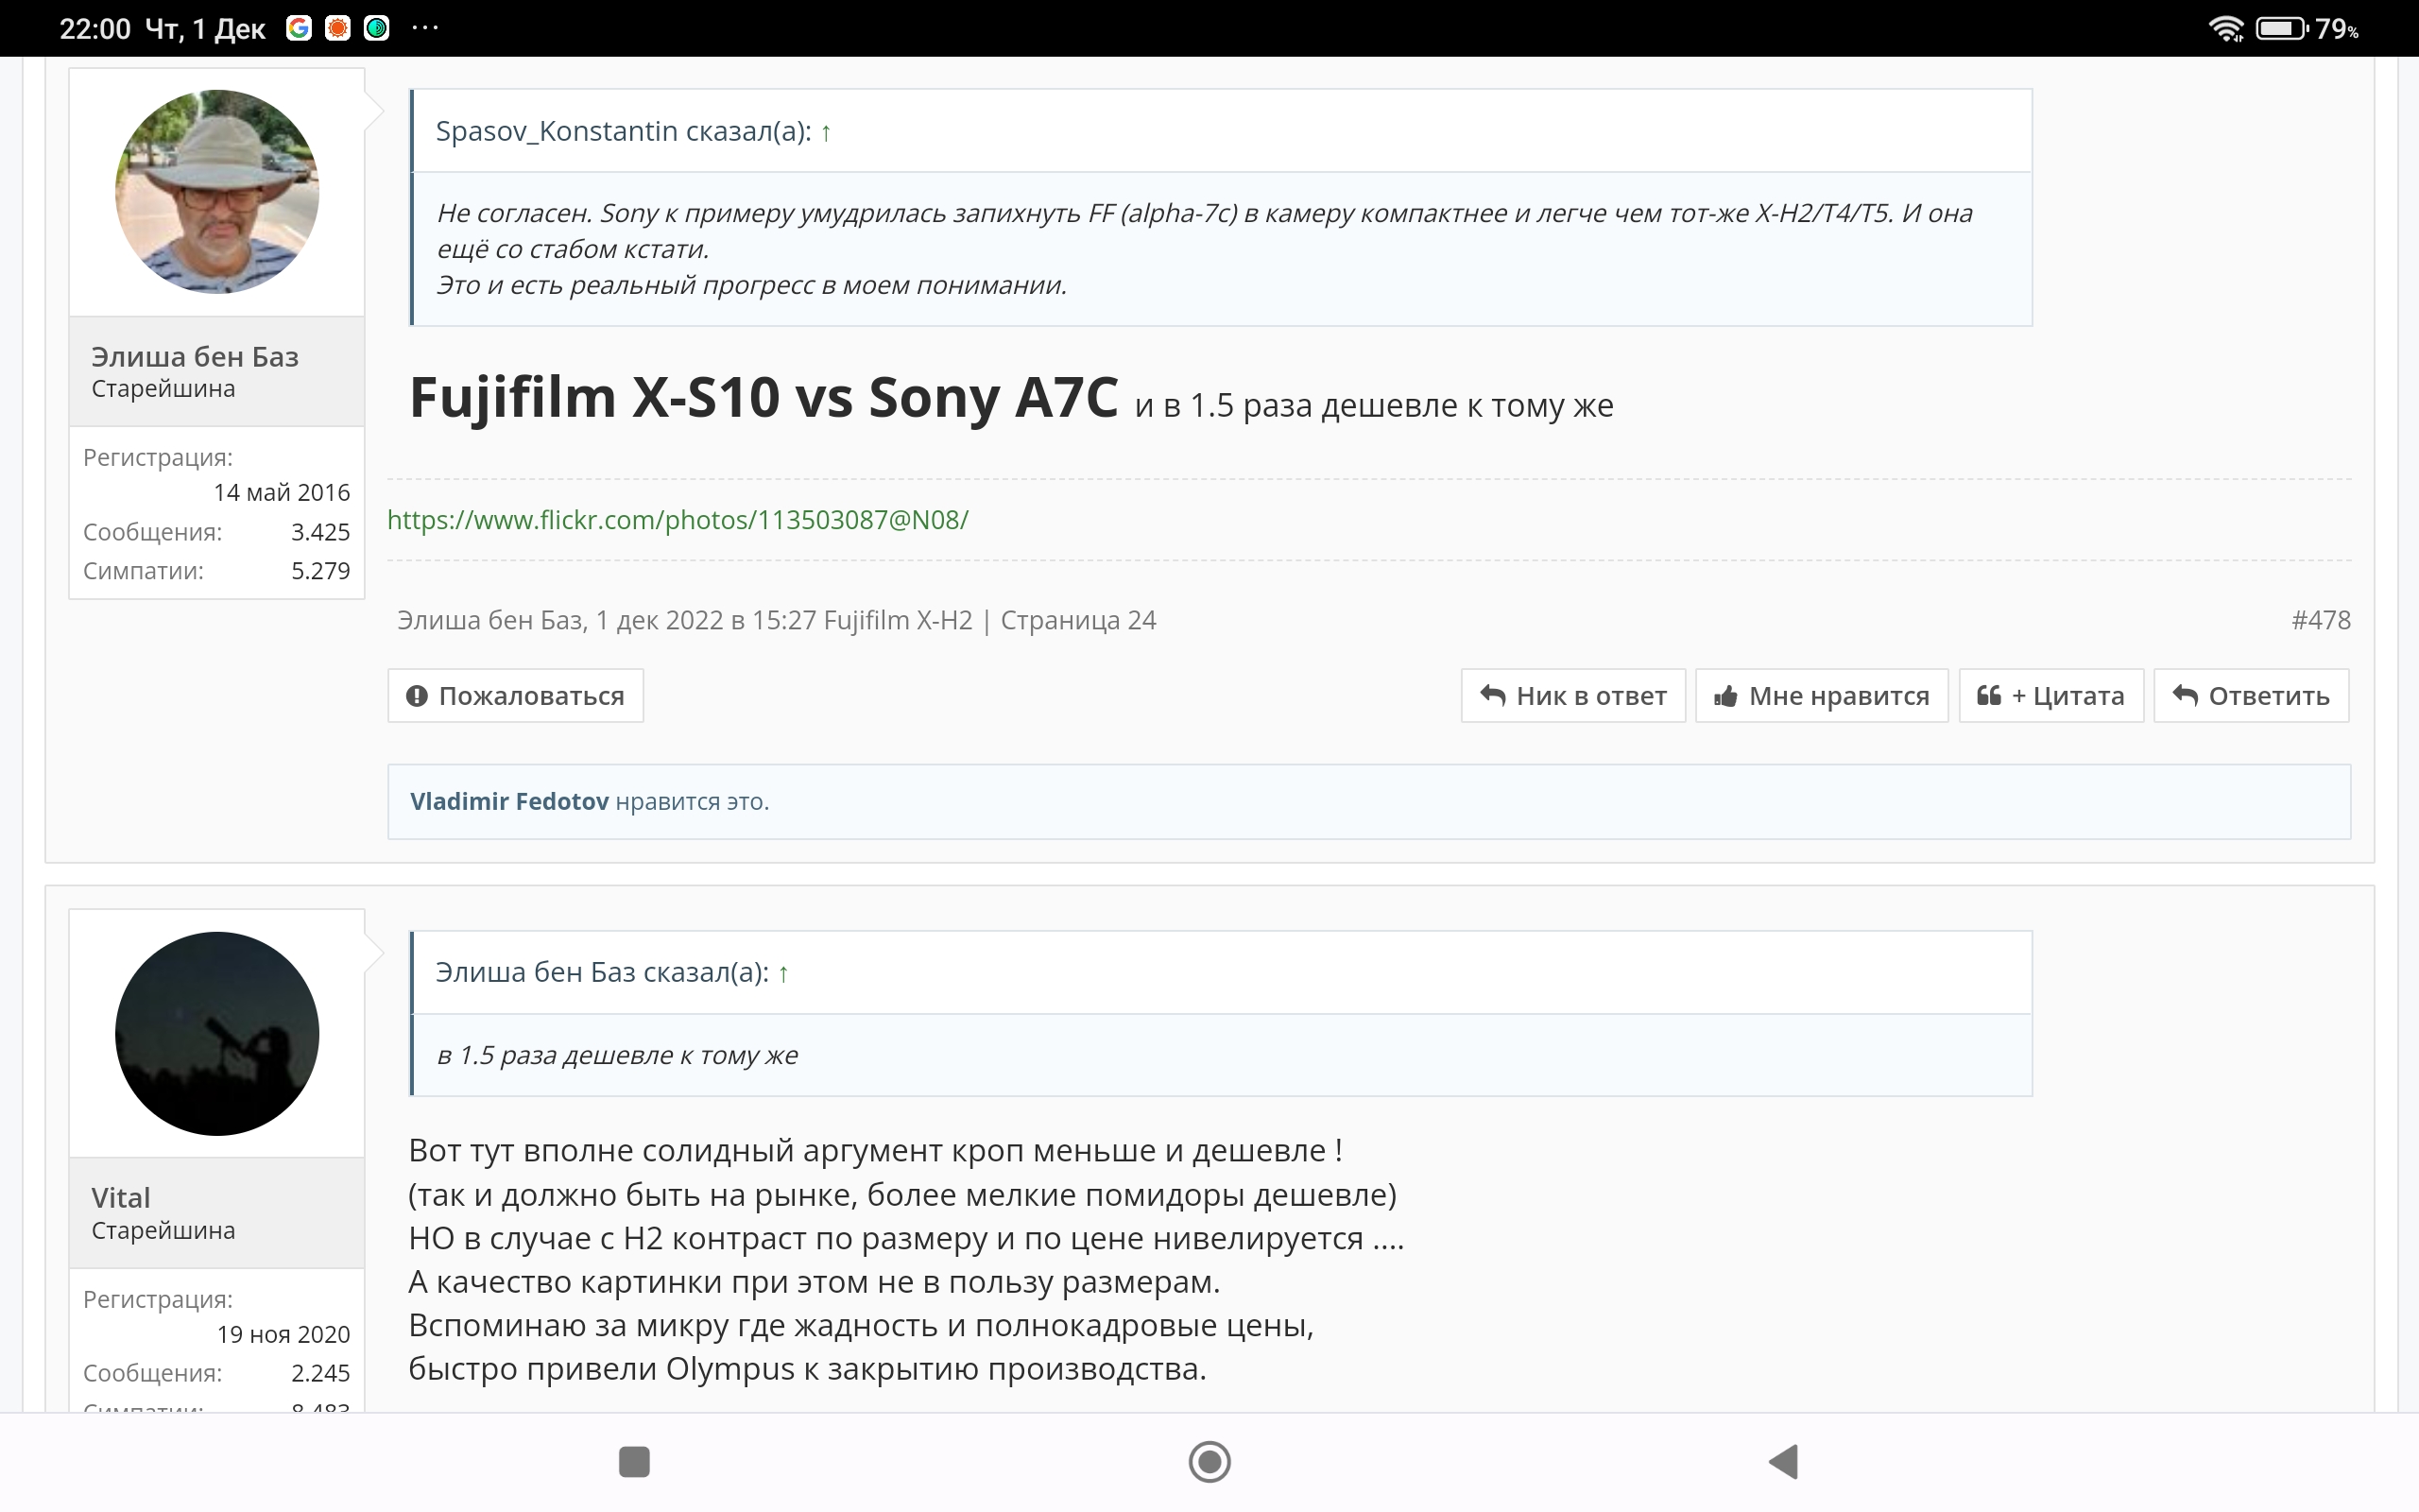The image size is (2419, 1512).
Task: Tap the orange notification icon in the status bar
Action: pyautogui.click(x=338, y=28)
